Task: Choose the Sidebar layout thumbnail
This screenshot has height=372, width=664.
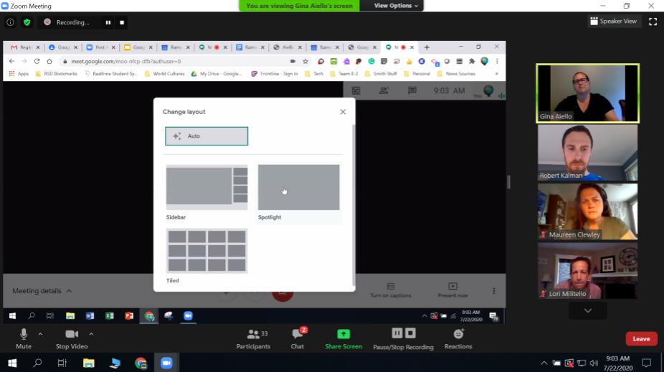Action: (207, 187)
